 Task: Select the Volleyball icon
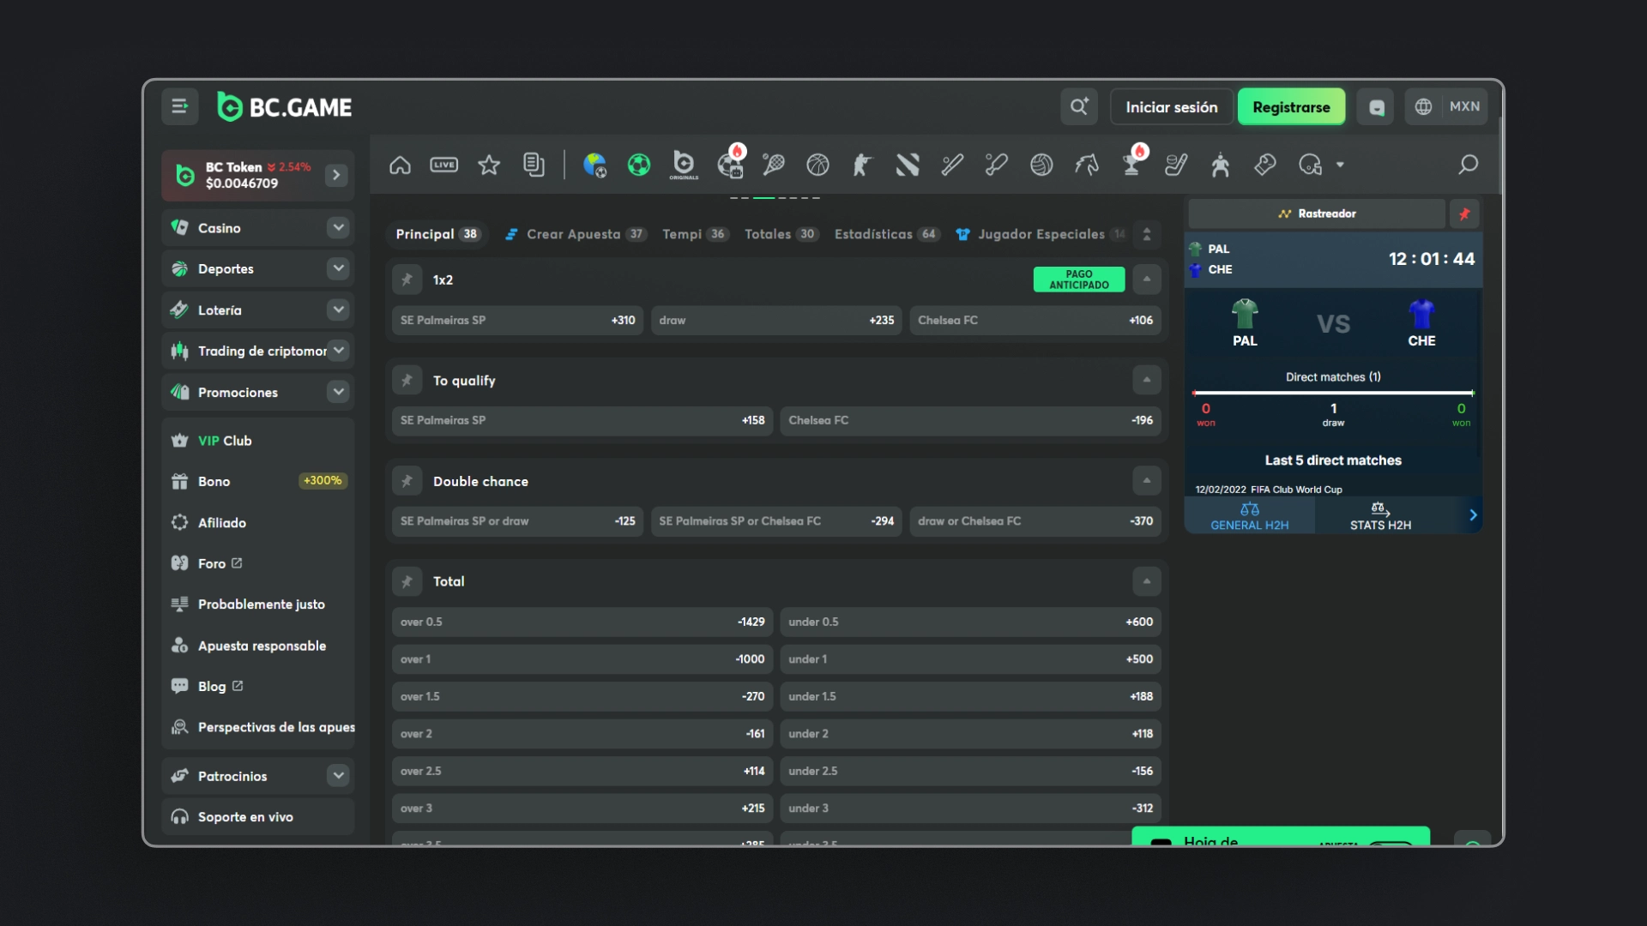(x=1041, y=165)
